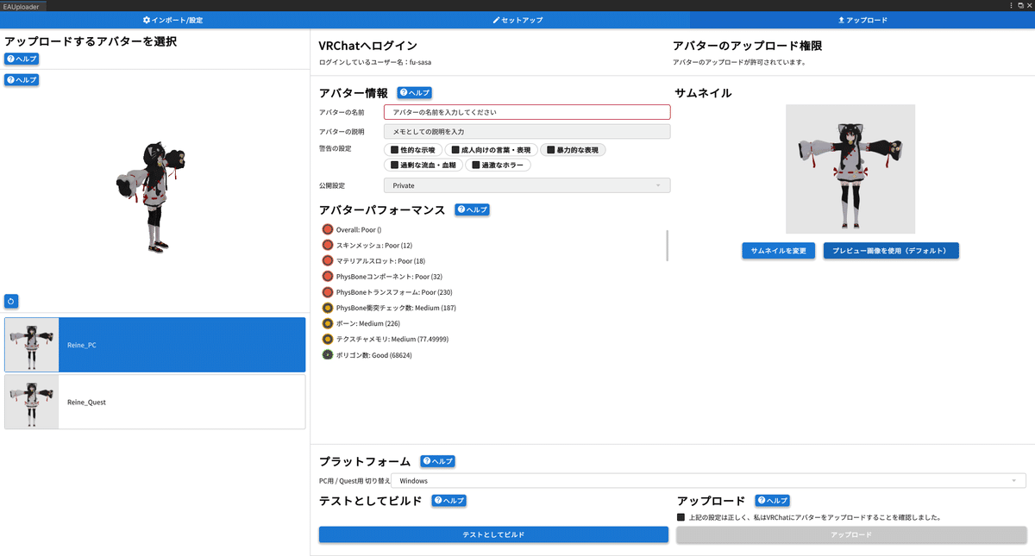Click the reset view icon below avatar preview
This screenshot has height=556, width=1035.
coord(11,301)
